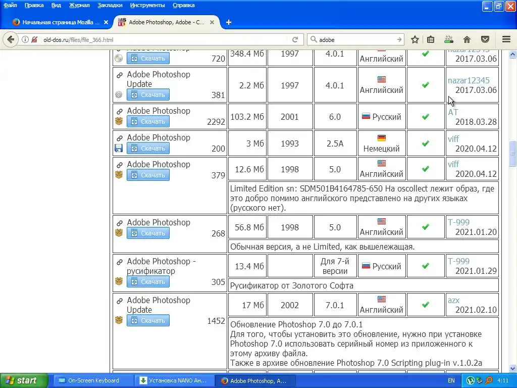517x388 pixels.
Task: Open viff uploader link in 2.5A row
Action: tap(453, 139)
